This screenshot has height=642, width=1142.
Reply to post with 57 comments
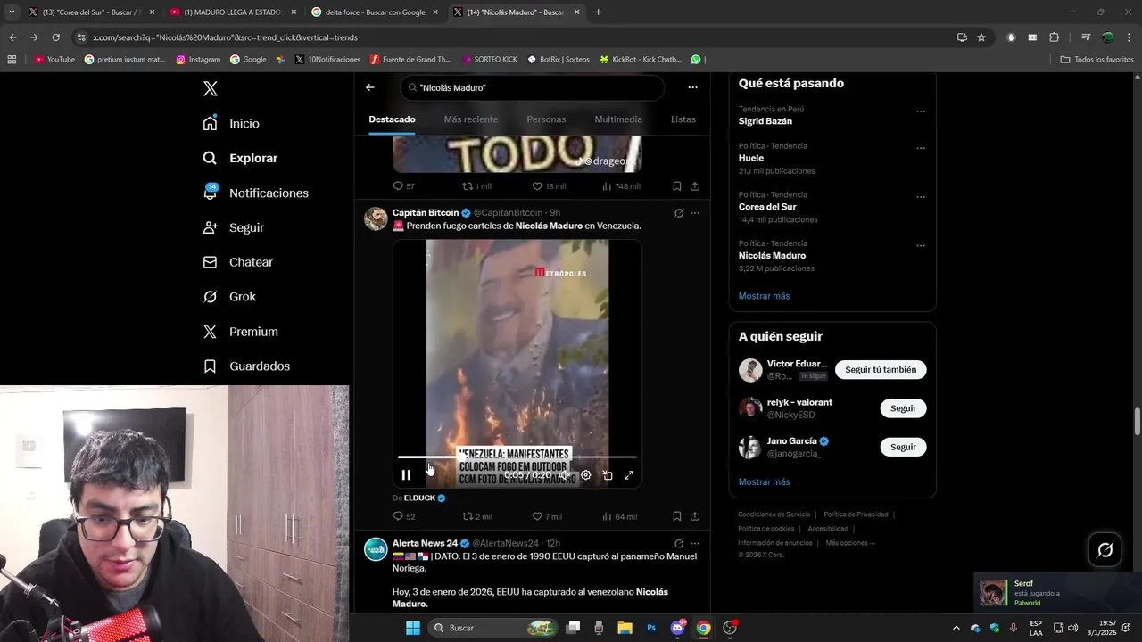click(403, 186)
